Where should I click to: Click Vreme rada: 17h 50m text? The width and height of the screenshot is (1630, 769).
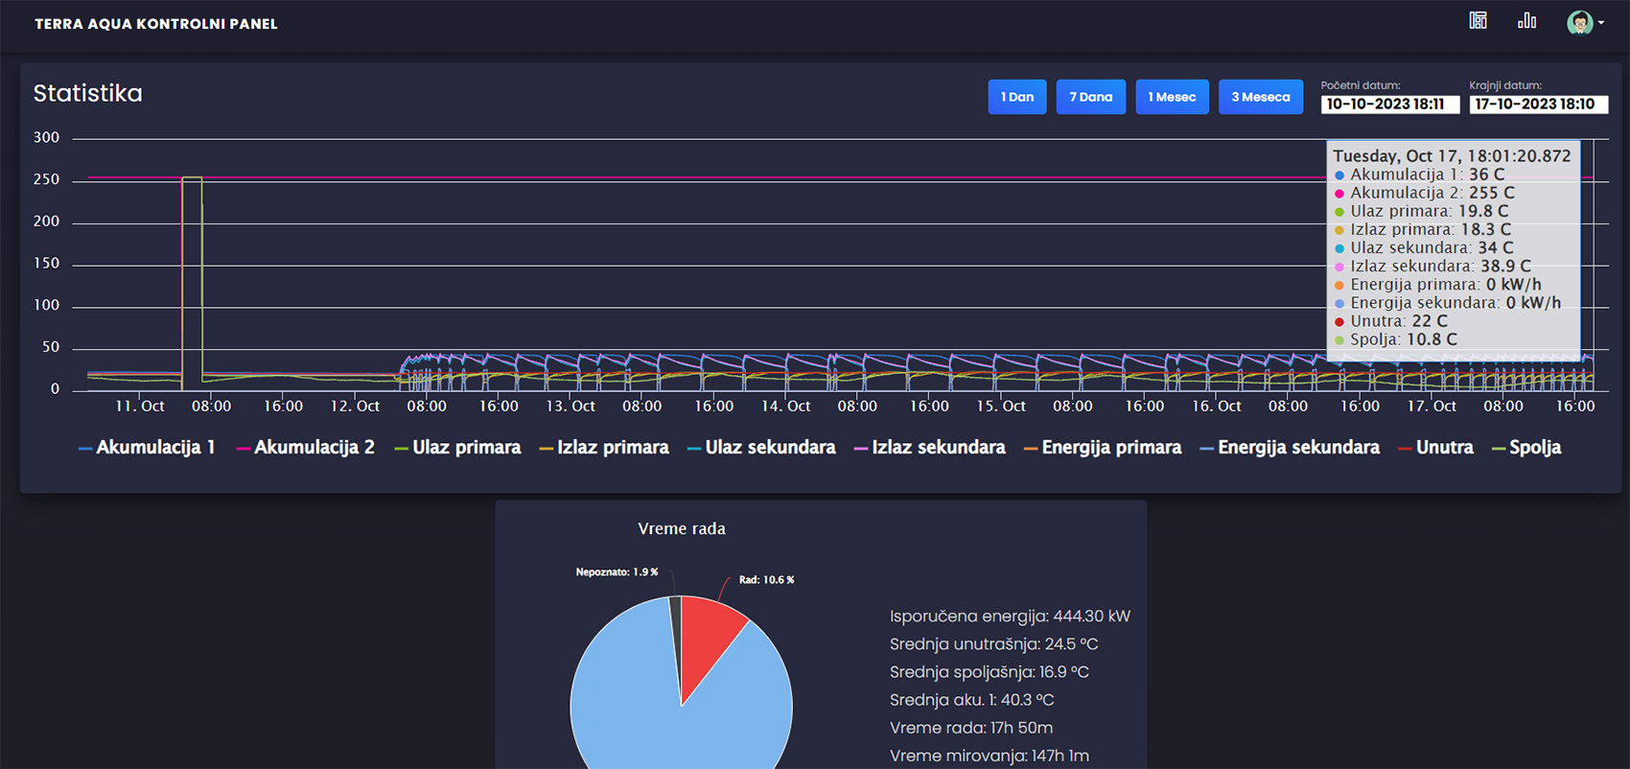point(970,728)
